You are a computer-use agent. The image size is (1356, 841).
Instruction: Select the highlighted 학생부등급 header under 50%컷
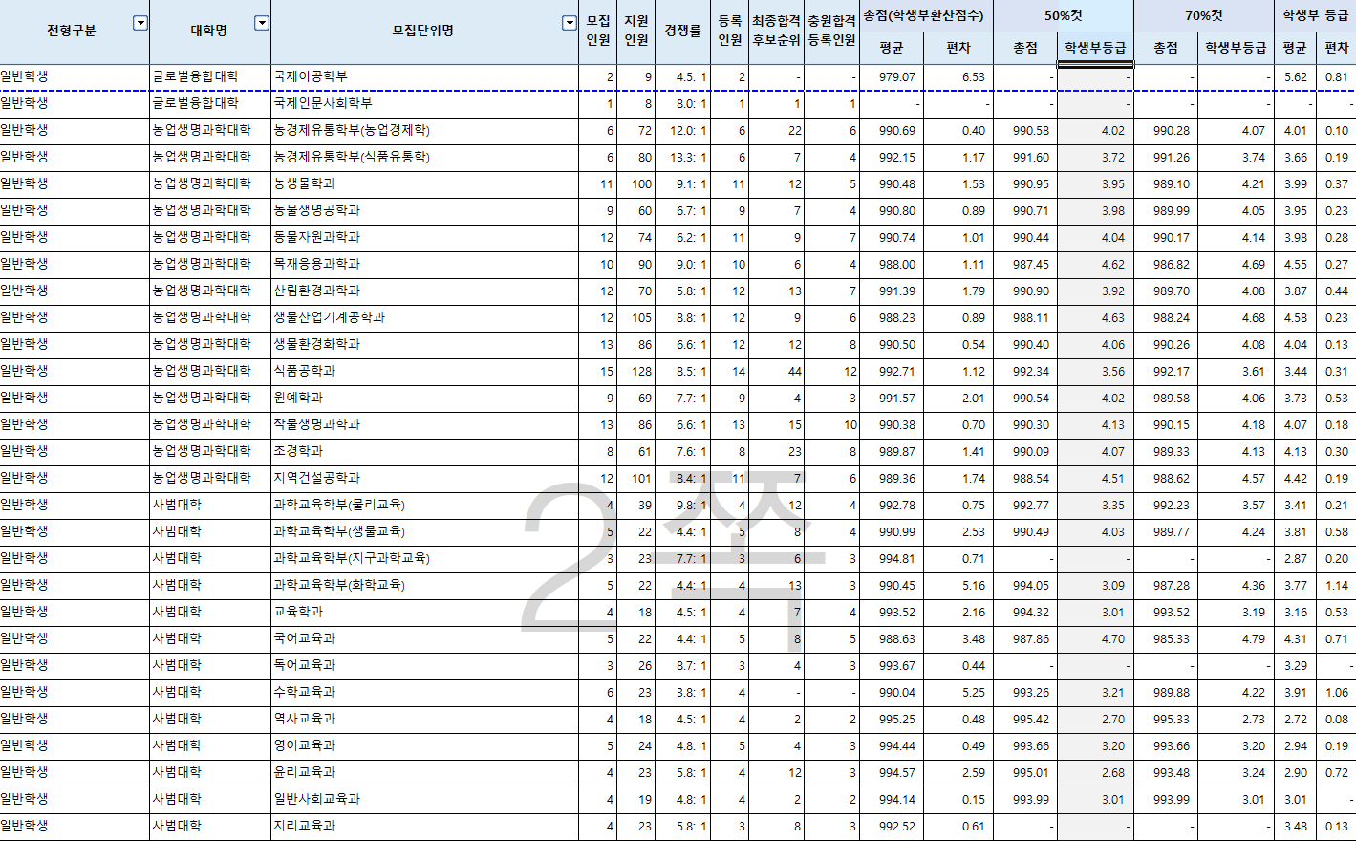(1095, 48)
